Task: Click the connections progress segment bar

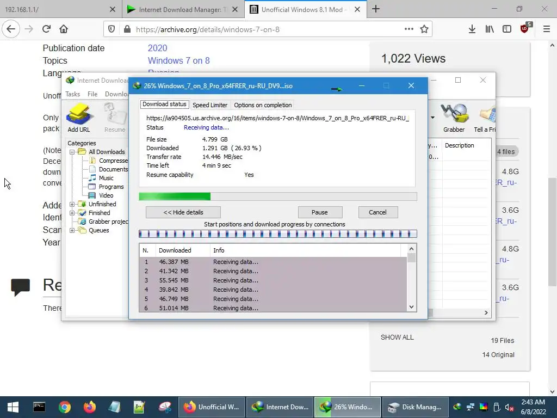Action: [278, 234]
